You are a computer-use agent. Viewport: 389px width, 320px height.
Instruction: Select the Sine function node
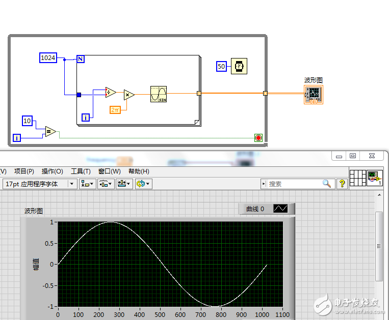pos(159,94)
